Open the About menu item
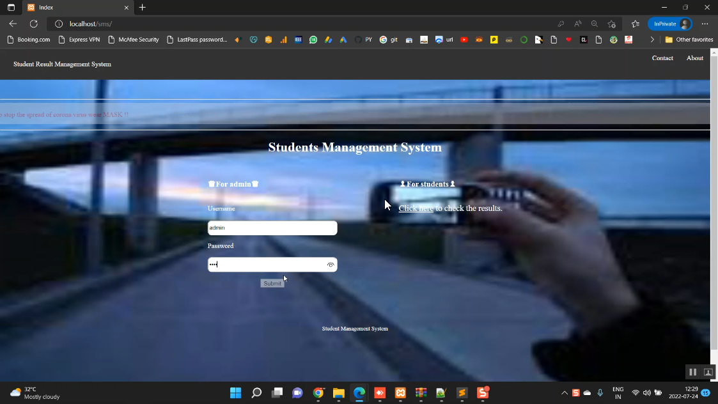 695,58
